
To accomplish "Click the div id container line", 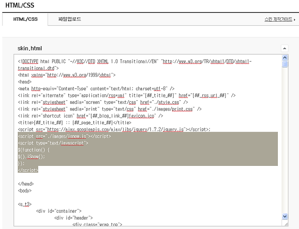I will click(59, 211).
